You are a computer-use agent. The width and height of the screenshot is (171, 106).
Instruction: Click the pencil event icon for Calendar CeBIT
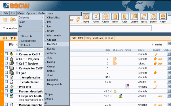tap(155, 54)
